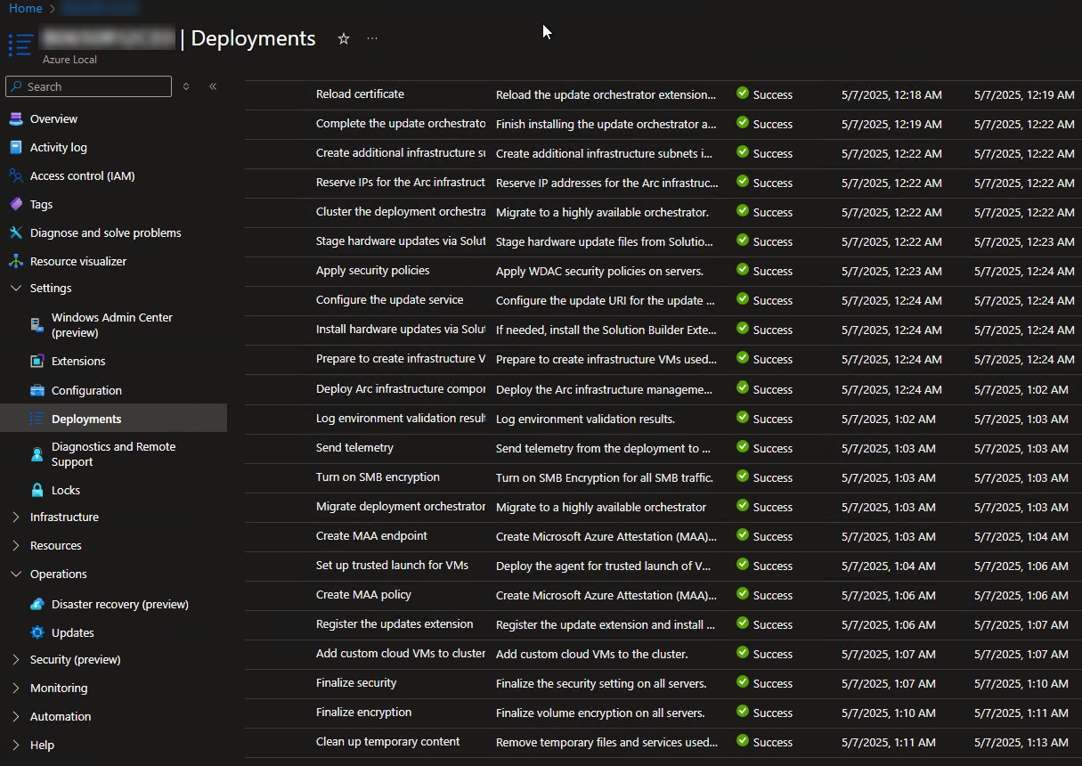This screenshot has height=766, width=1082.
Task: Click the Azure Local resource icon in header
Action: pos(20,45)
